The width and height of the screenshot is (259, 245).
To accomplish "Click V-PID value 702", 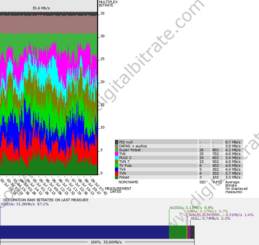I will click(x=216, y=154).
